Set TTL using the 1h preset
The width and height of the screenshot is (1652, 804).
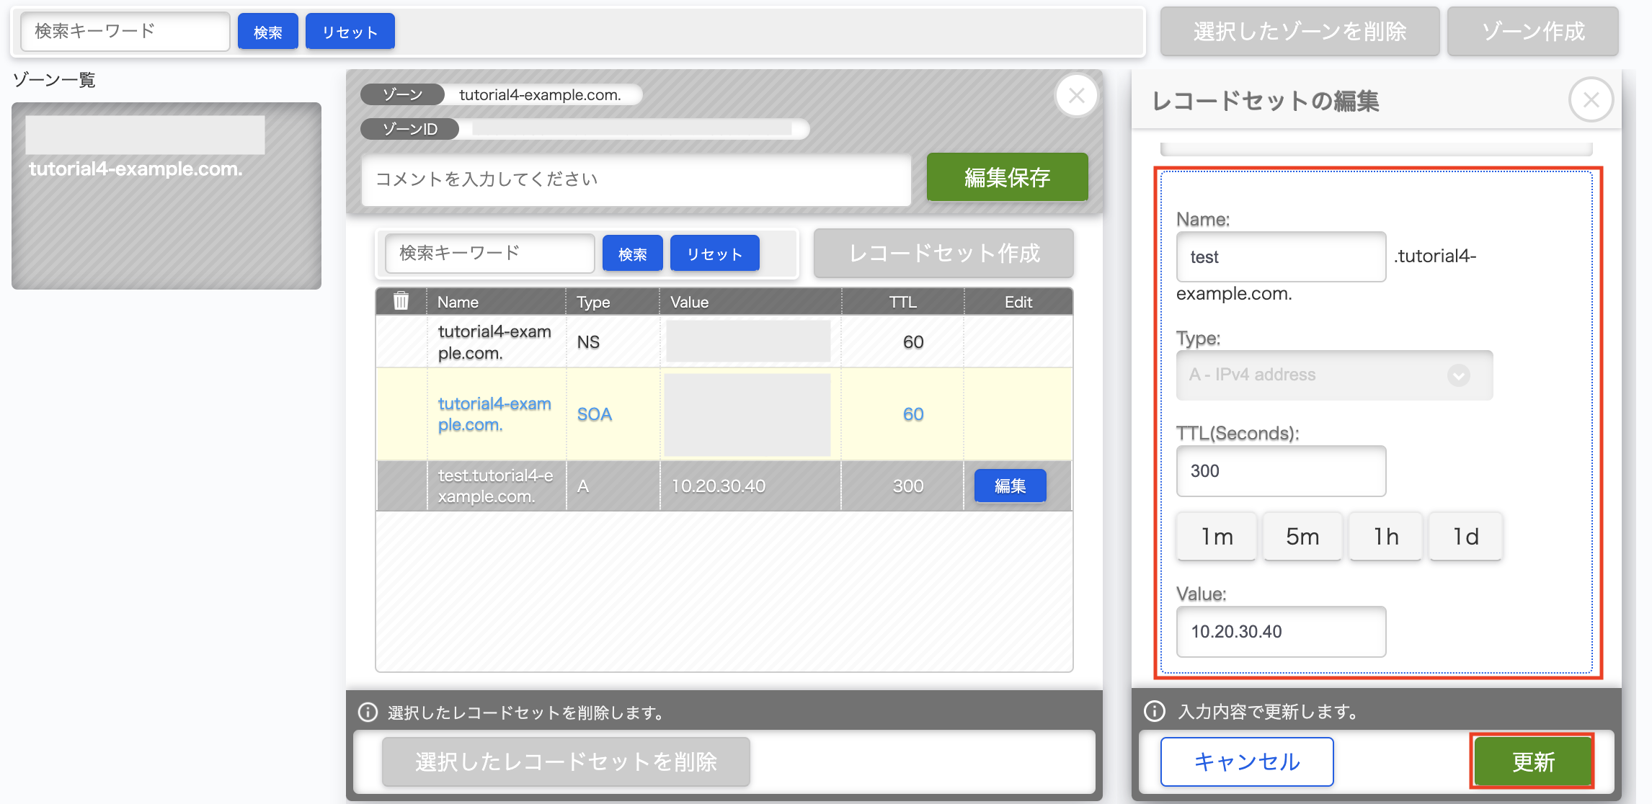coord(1385,537)
